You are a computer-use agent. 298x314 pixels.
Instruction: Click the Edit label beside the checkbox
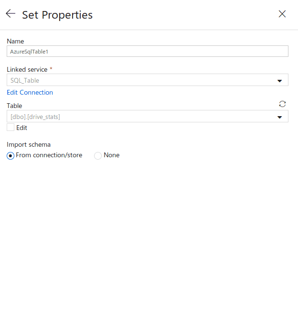(x=21, y=128)
